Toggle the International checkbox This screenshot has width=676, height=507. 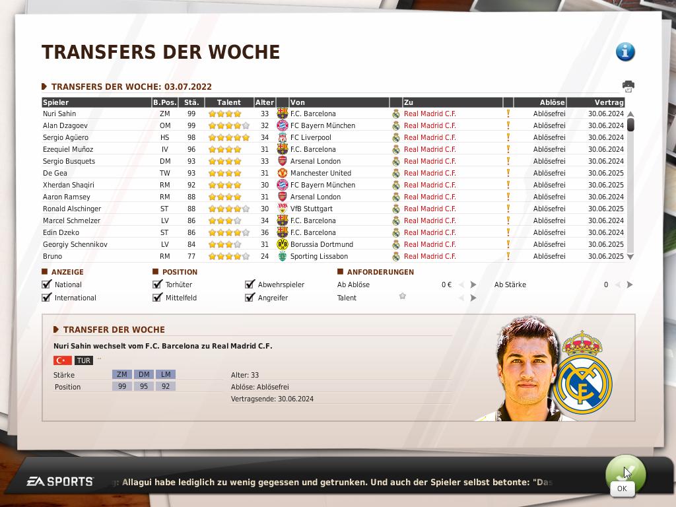pos(47,297)
